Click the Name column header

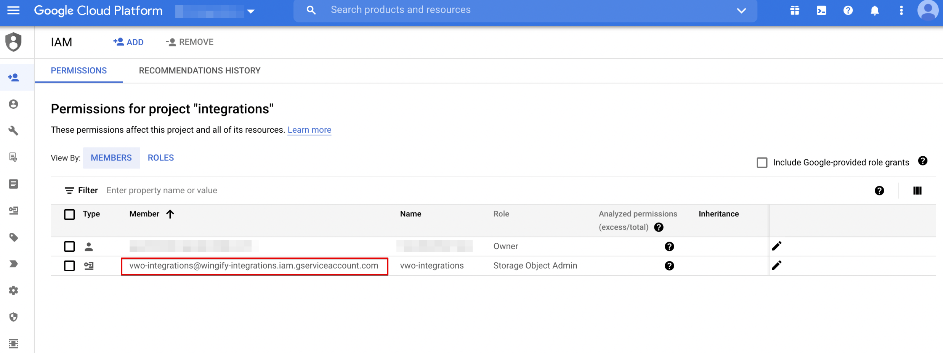click(x=411, y=214)
